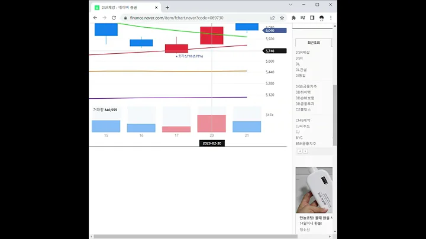The height and width of the screenshot is (239, 426).
Task: Click the browser forward arrow
Action: click(104, 18)
